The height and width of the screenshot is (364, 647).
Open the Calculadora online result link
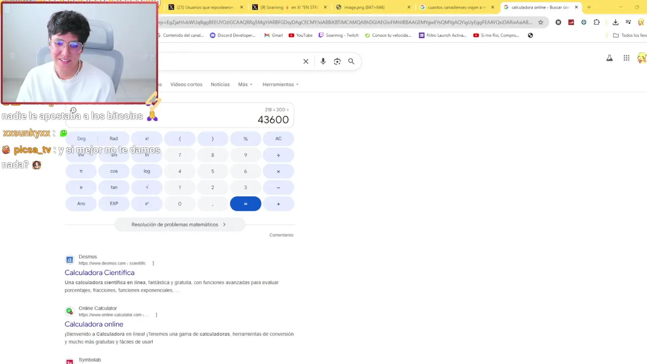[94, 324]
